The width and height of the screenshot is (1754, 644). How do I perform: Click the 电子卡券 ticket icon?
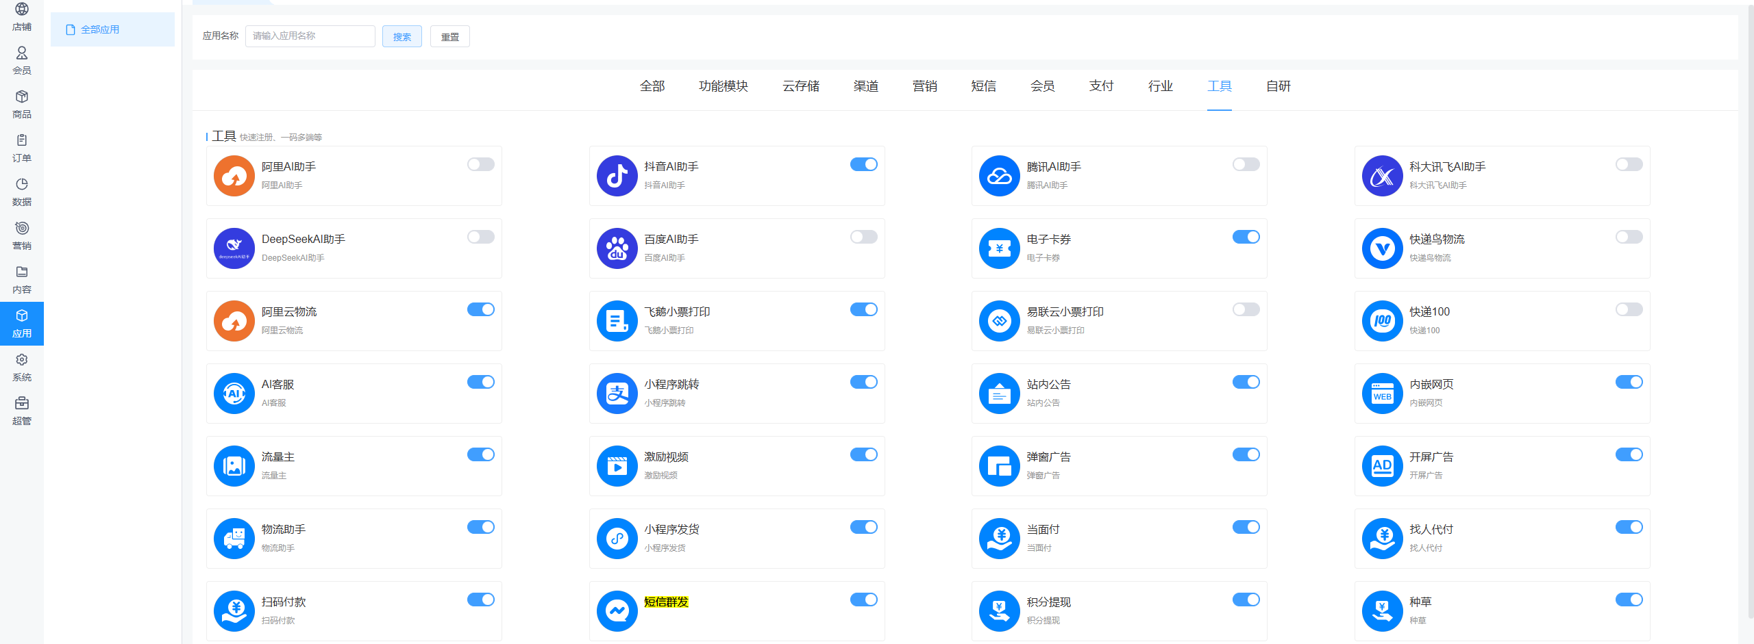click(1000, 248)
